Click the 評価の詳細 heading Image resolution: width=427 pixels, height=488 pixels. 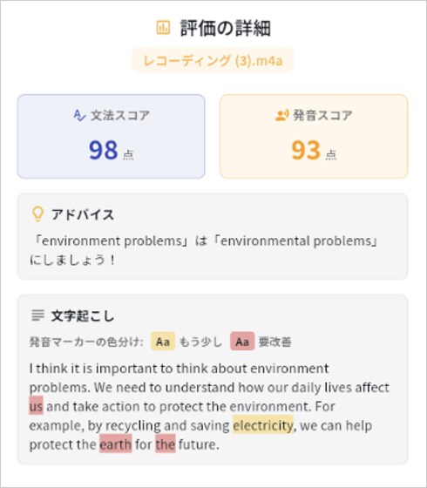[x=226, y=28]
